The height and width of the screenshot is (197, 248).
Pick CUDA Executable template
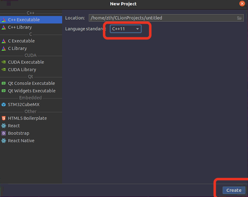[x=31, y=62]
